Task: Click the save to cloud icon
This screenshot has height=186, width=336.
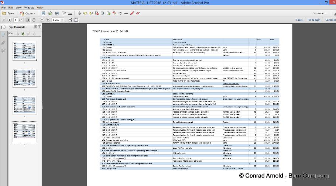Action: click(50, 13)
